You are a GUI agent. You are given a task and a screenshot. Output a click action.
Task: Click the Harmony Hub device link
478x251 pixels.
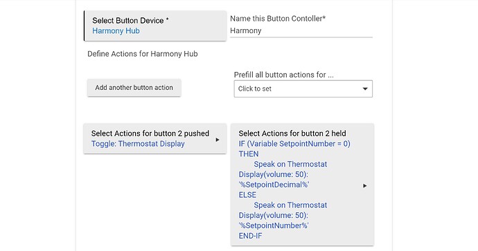pyautogui.click(x=116, y=30)
